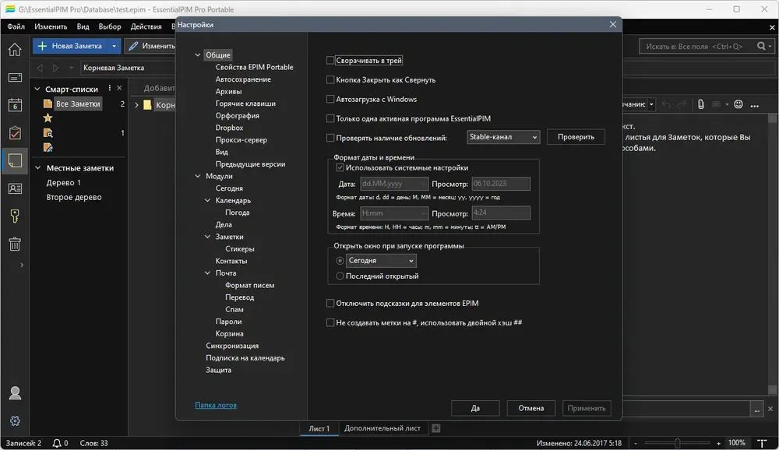Add a new sheet with the plus icon
This screenshot has height=450, width=779.
click(435, 428)
